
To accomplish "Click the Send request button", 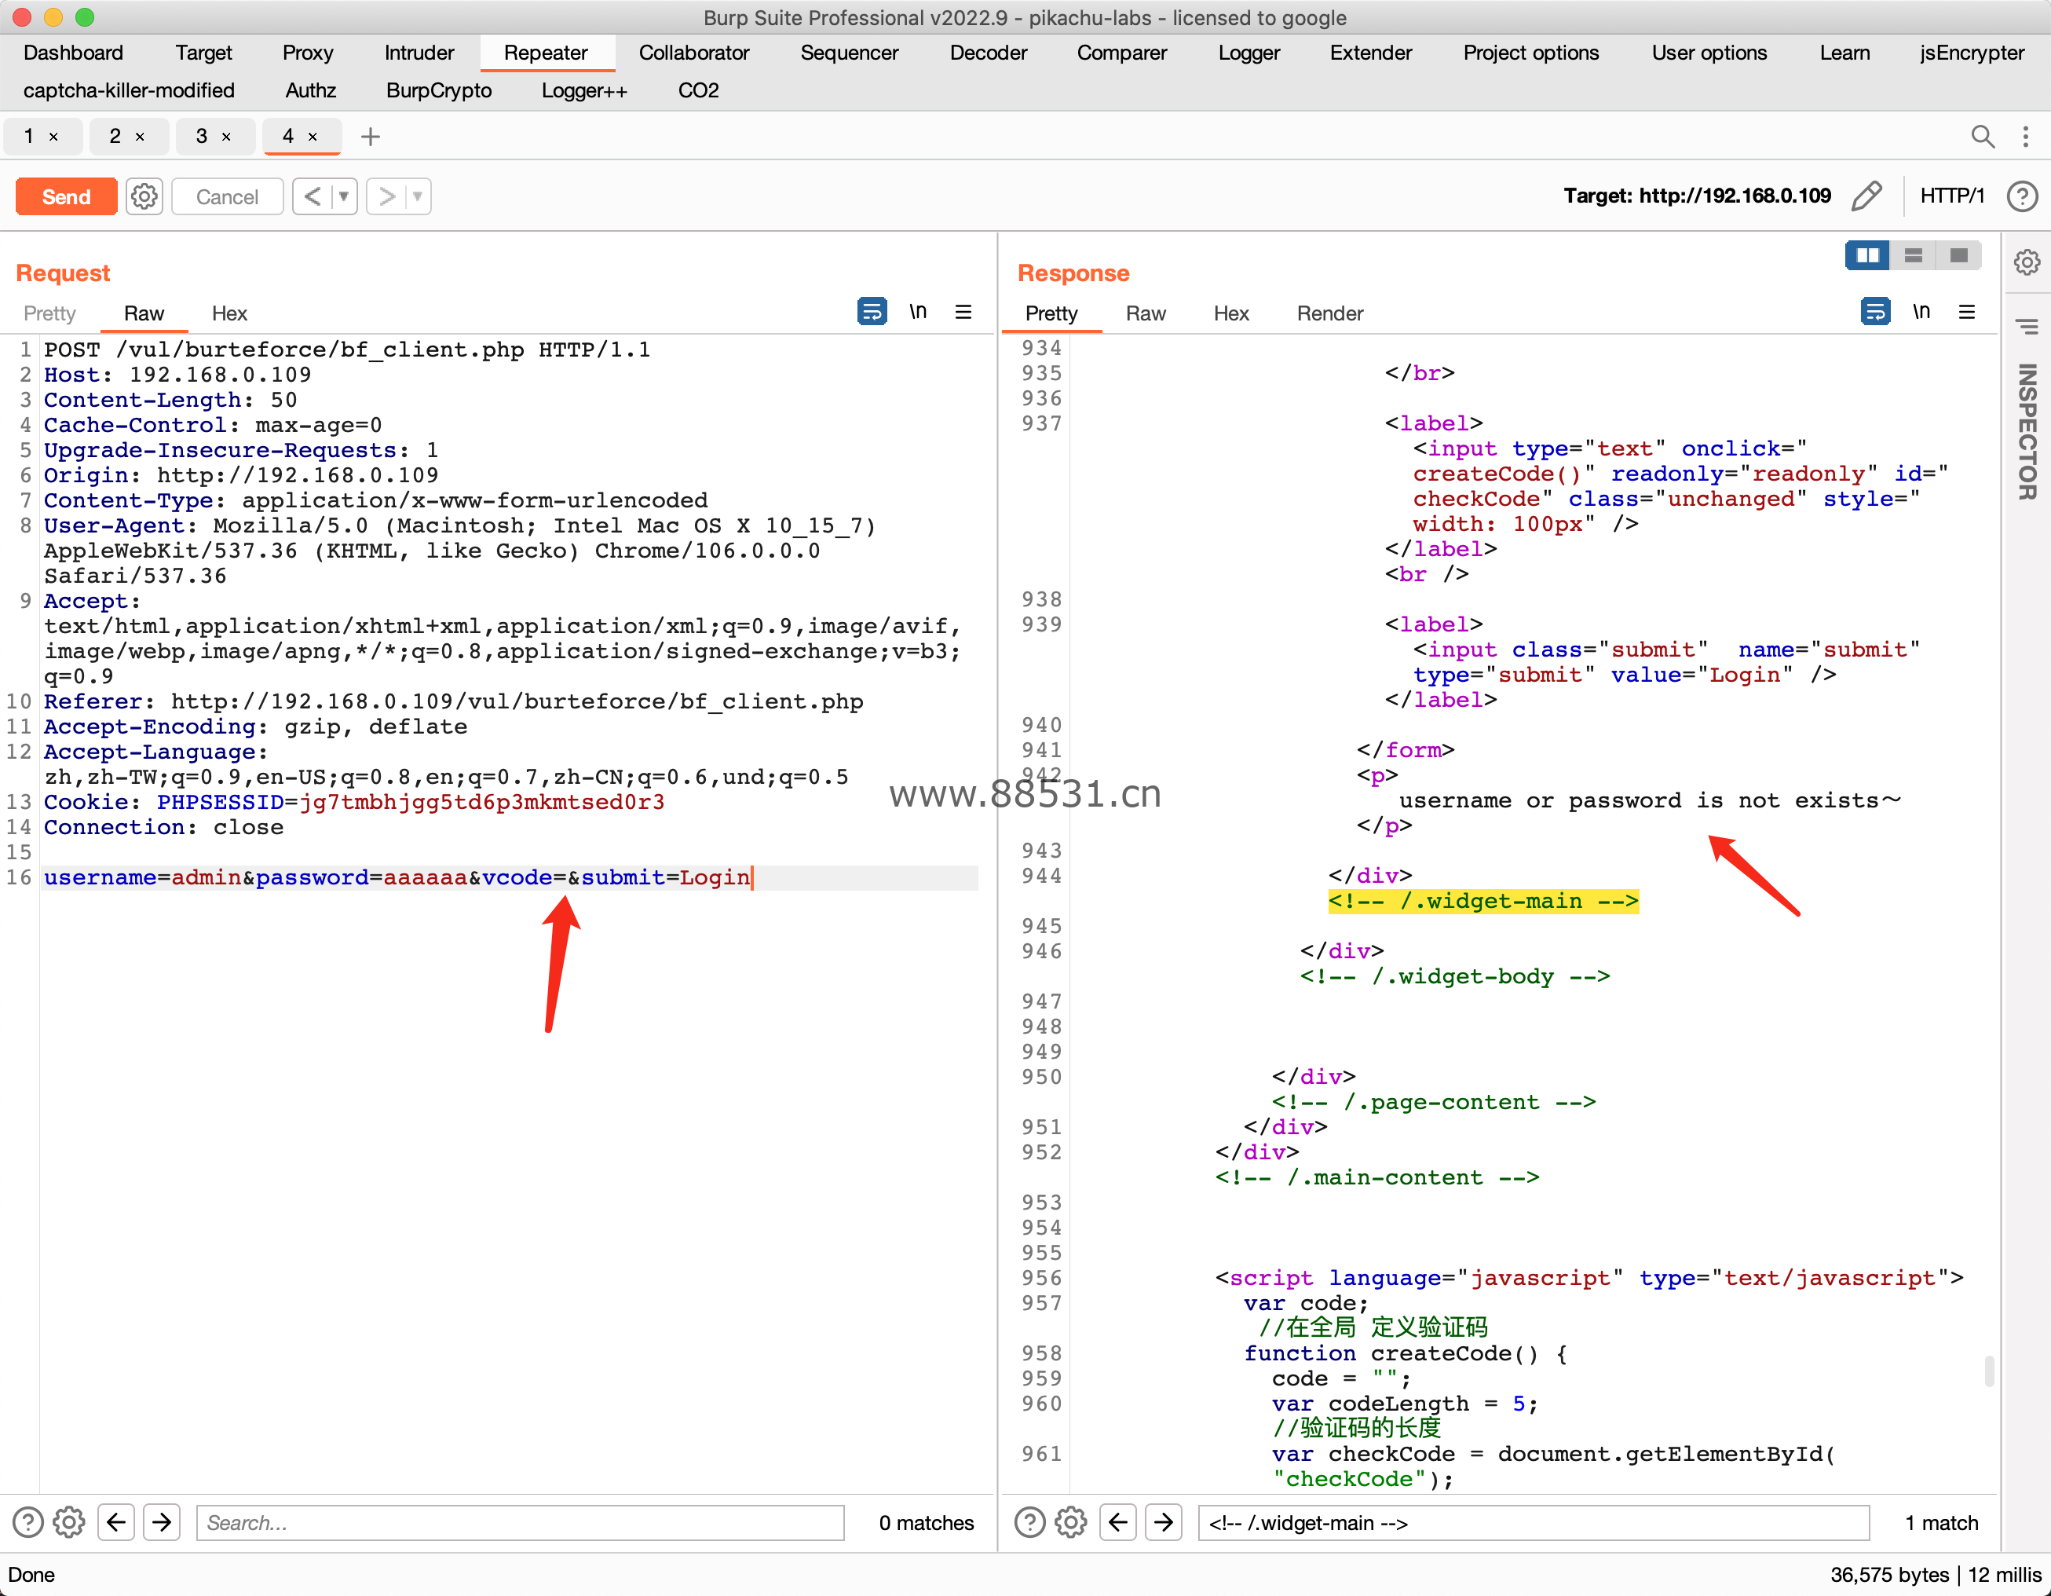I will pyautogui.click(x=66, y=196).
